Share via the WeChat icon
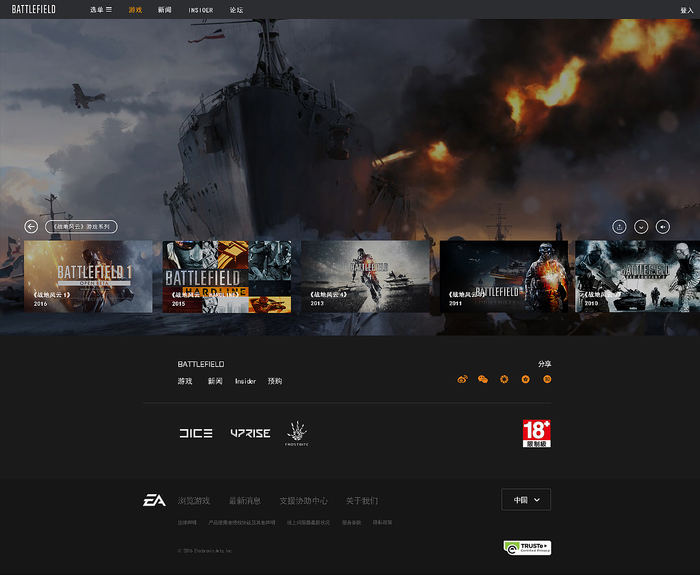The image size is (700, 575). pyautogui.click(x=483, y=379)
